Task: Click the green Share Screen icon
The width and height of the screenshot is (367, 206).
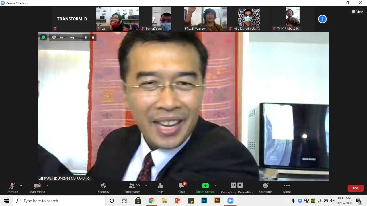Action: point(205,185)
